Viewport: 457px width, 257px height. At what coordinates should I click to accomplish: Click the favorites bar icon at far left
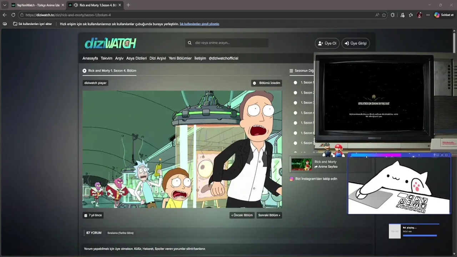pyautogui.click(x=5, y=24)
